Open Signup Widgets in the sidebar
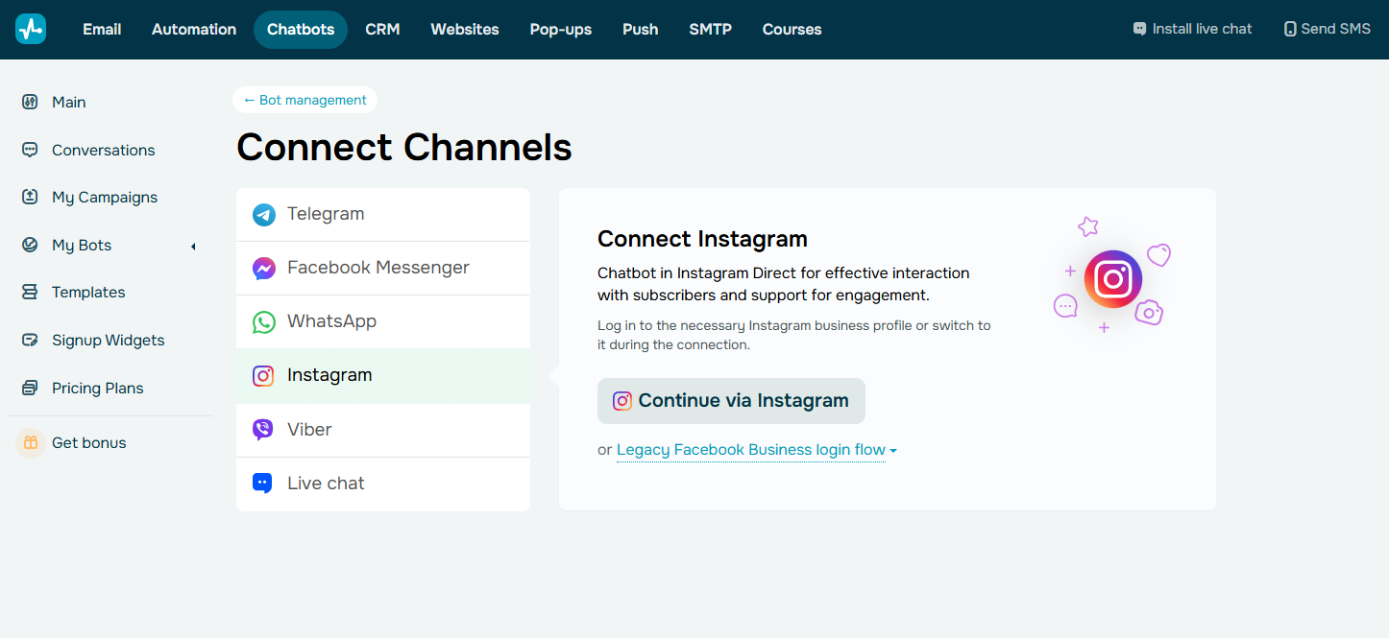This screenshot has width=1389, height=638. pyautogui.click(x=109, y=340)
